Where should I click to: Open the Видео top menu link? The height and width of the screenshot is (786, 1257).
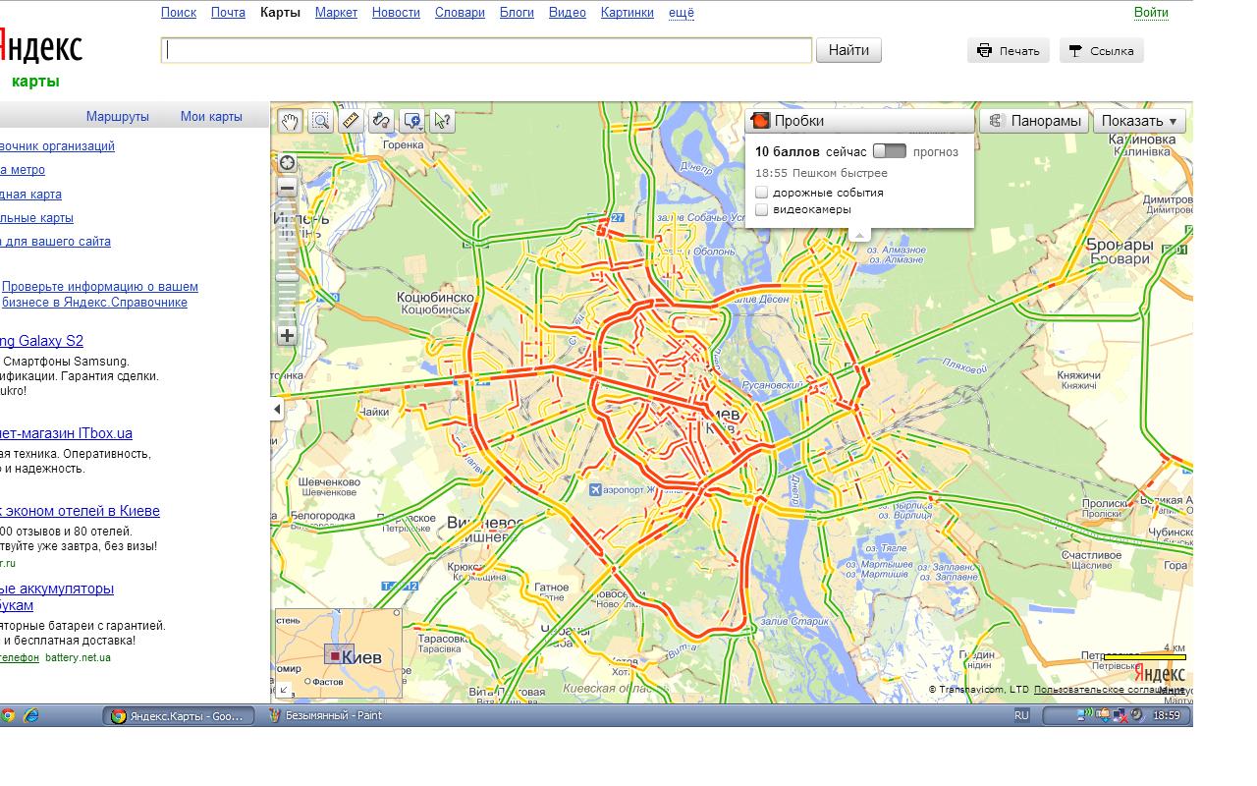568,13
